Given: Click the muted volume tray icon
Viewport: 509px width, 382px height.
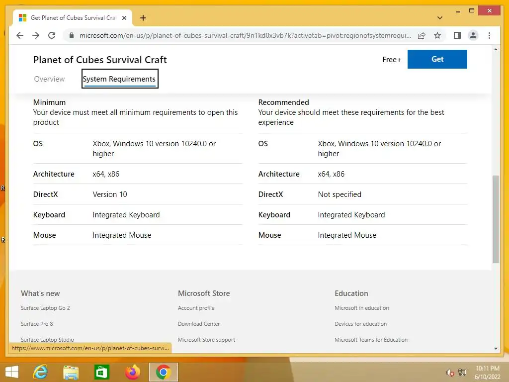Looking at the screenshot, I should coord(450,373).
